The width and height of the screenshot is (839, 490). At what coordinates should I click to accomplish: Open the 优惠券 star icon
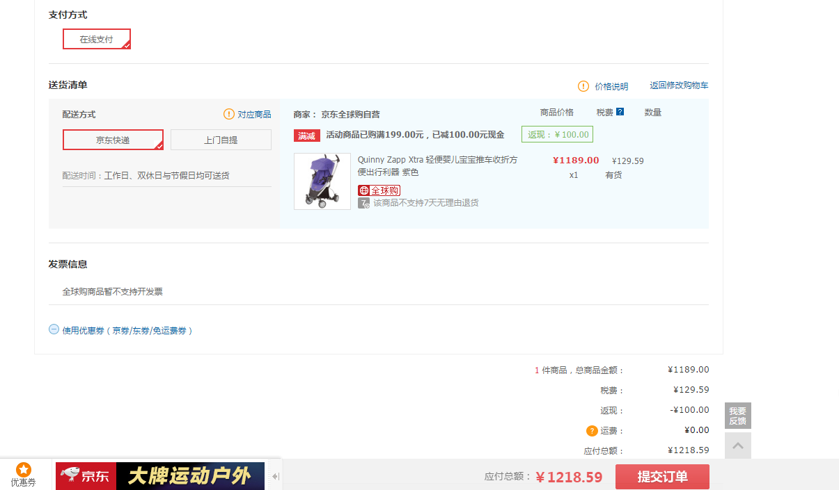[24, 470]
